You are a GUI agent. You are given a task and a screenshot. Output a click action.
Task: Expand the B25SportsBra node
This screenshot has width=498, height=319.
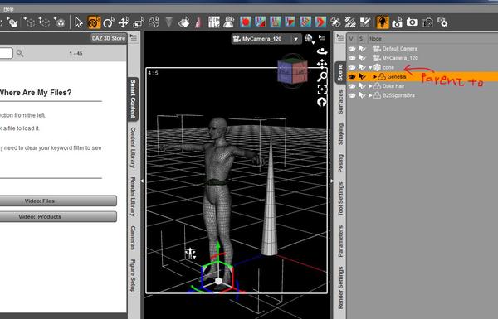tap(370, 95)
